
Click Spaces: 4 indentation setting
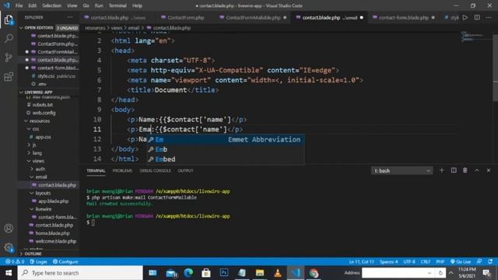coord(389,261)
